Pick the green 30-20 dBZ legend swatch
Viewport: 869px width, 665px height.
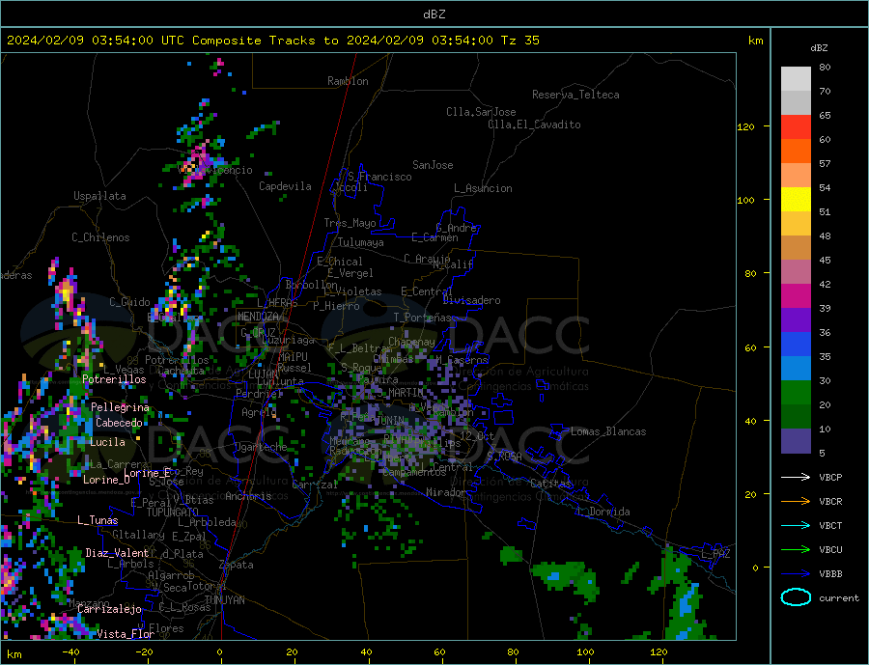point(796,393)
